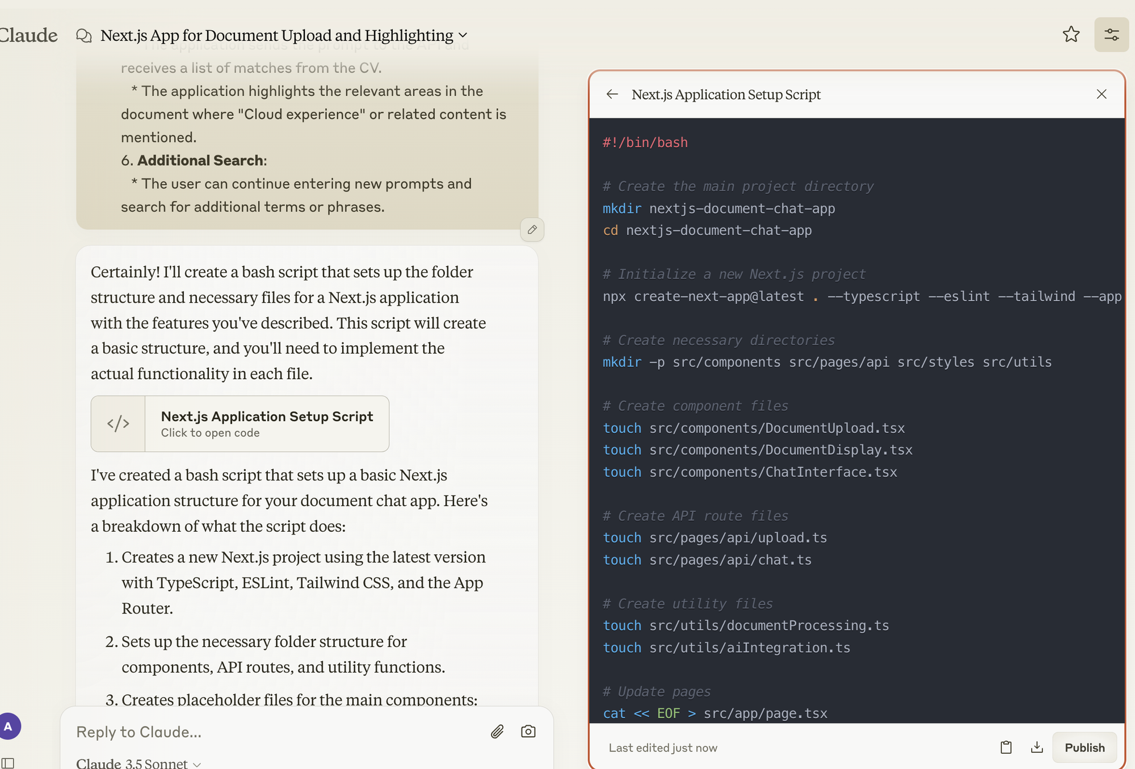Click the chat bubble icon beside the title
The image size is (1135, 769).
click(84, 35)
